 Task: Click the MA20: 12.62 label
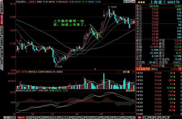[68, 2]
